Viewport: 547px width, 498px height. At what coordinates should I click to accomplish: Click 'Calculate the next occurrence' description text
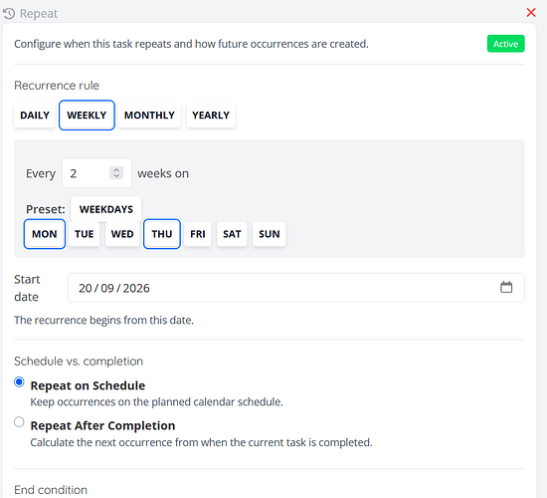(201, 442)
